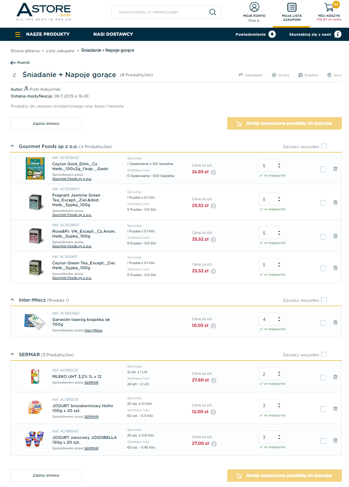Click bottom Dodaj zaznaczone produkty do koszyka
The width and height of the screenshot is (349, 487).
click(284, 475)
